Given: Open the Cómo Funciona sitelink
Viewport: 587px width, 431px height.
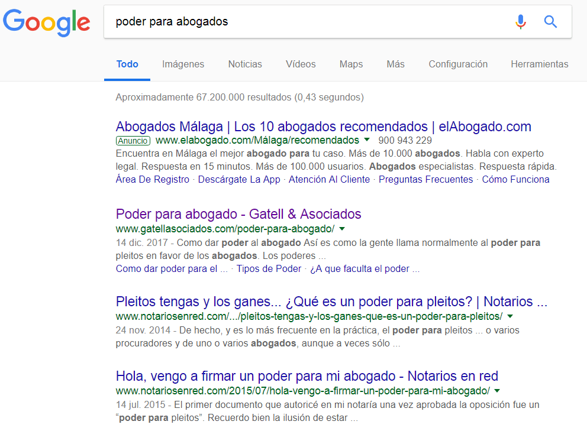Looking at the screenshot, I should [x=515, y=180].
